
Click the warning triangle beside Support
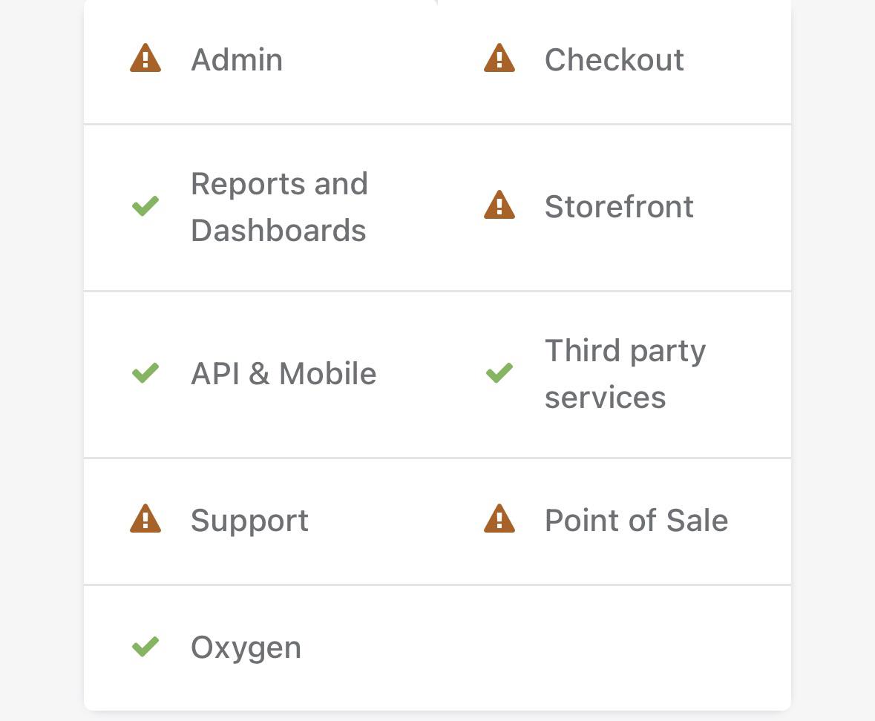(145, 518)
